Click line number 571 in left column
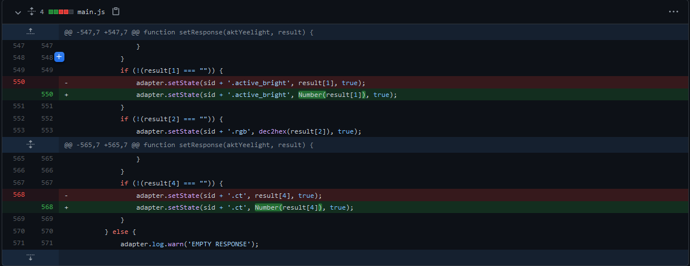 pyautogui.click(x=18, y=243)
